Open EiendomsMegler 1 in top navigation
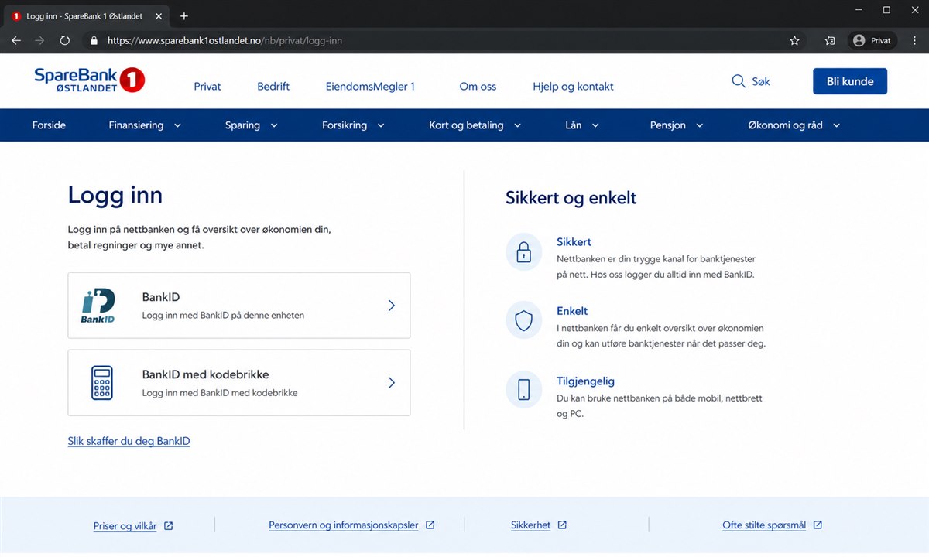The height and width of the screenshot is (557, 929). click(x=370, y=87)
